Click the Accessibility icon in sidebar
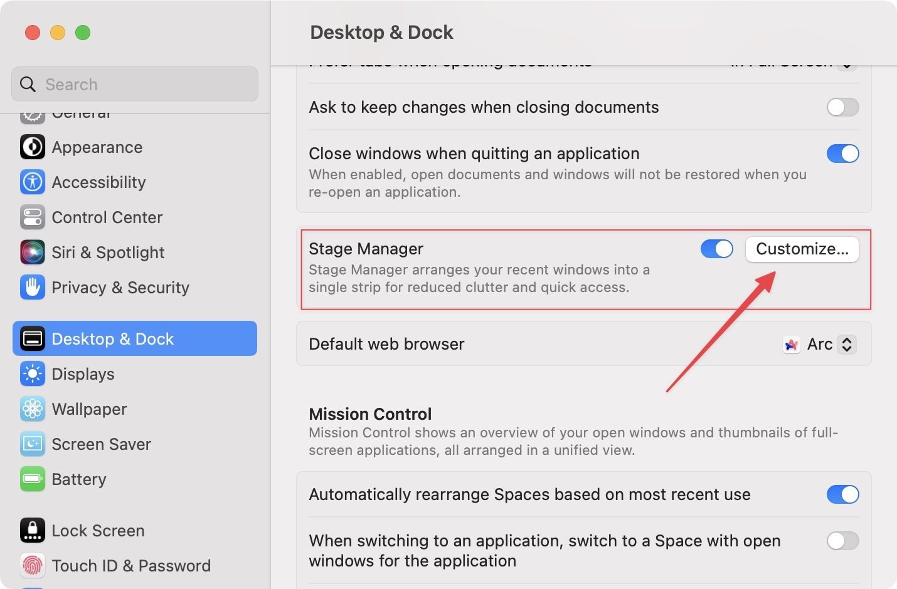 tap(33, 182)
